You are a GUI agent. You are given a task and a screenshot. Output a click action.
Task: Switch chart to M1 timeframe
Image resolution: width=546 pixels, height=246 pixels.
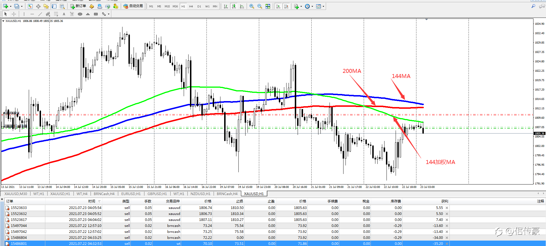tap(151, 6)
